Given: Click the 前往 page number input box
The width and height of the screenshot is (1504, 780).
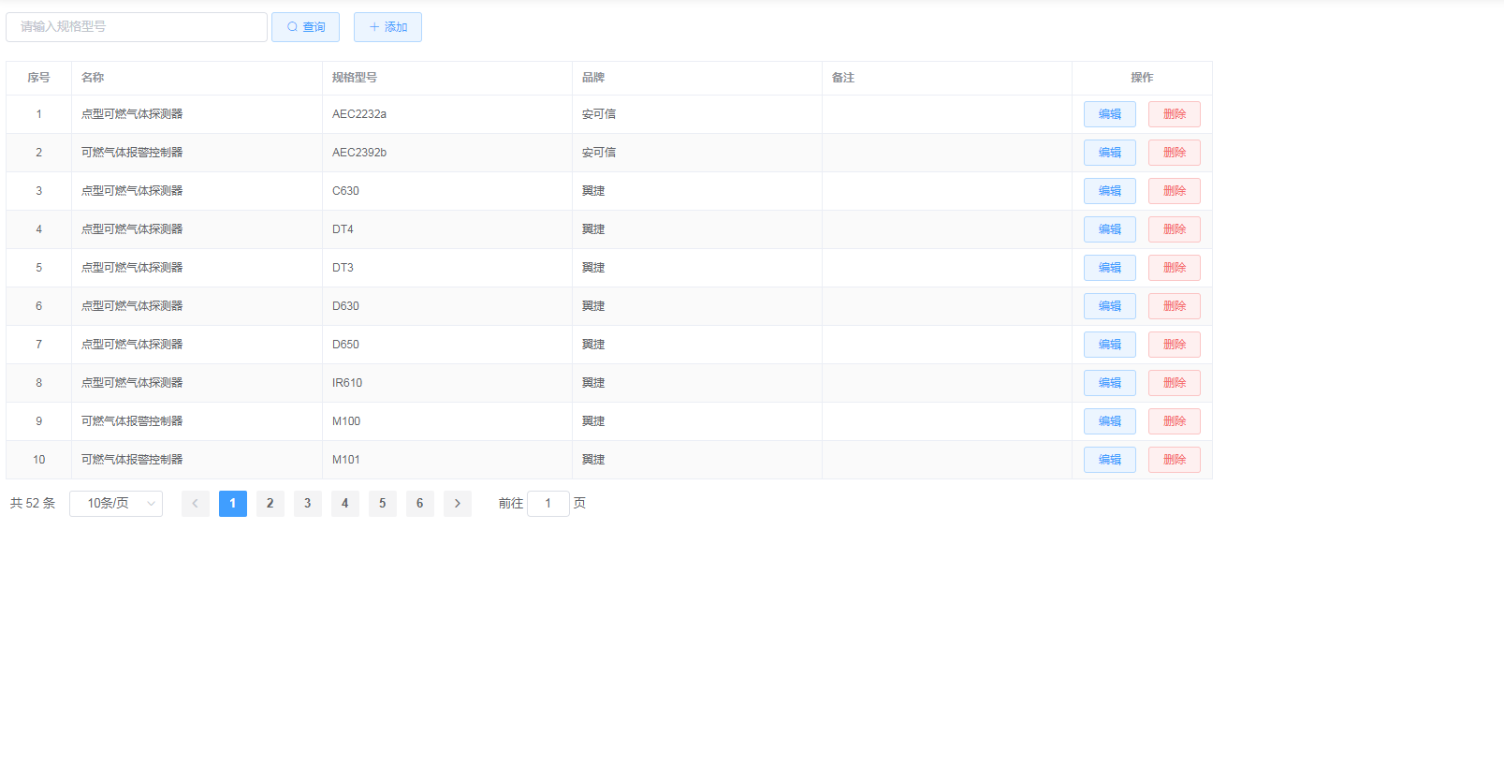Looking at the screenshot, I should (548, 504).
